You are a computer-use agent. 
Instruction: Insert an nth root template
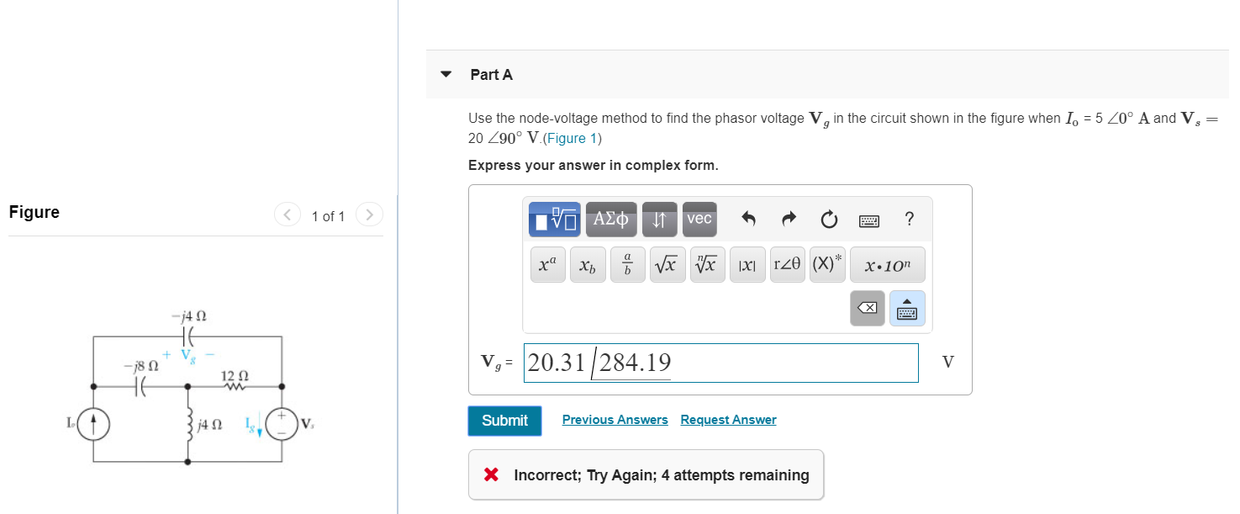[x=707, y=264]
